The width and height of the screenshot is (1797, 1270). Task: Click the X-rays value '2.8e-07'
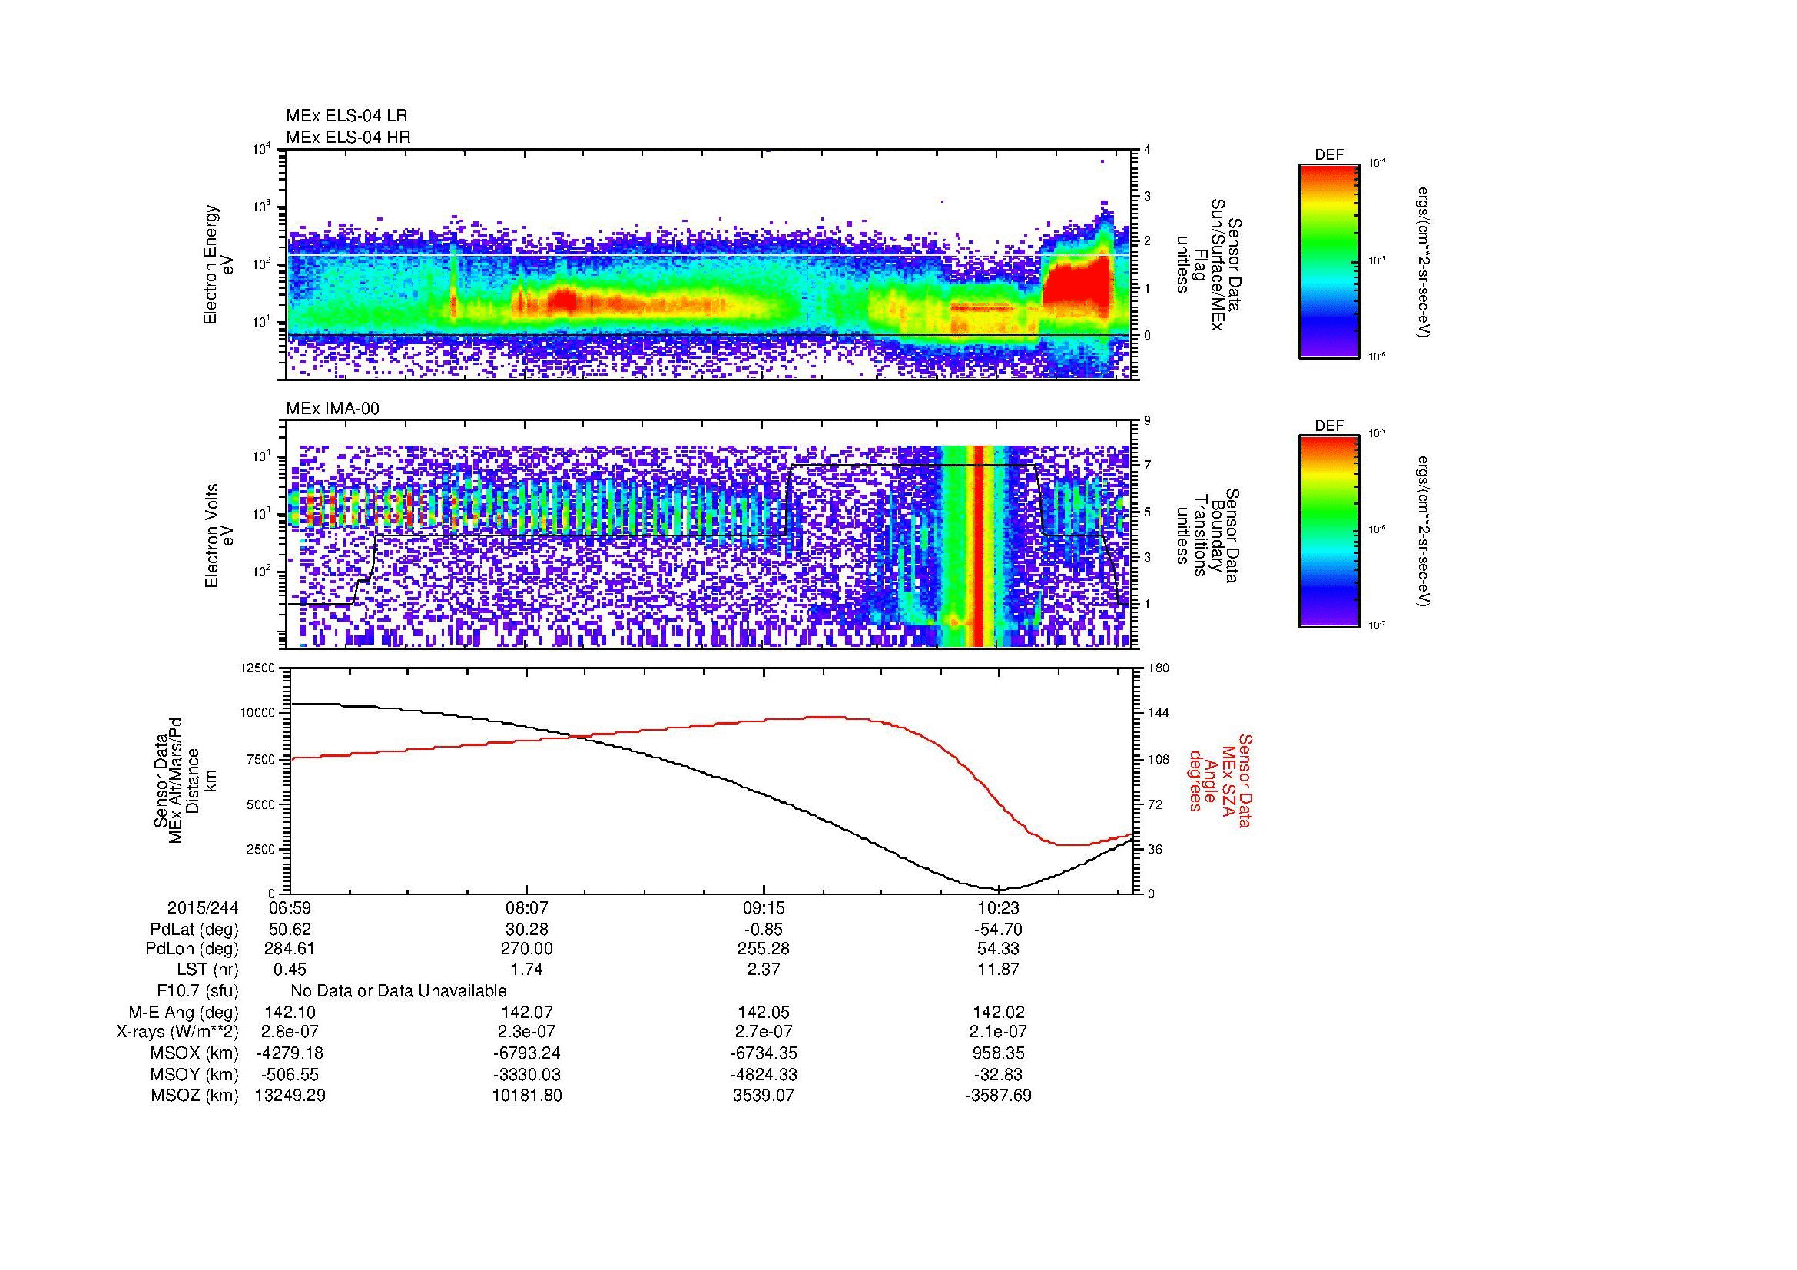click(290, 1032)
